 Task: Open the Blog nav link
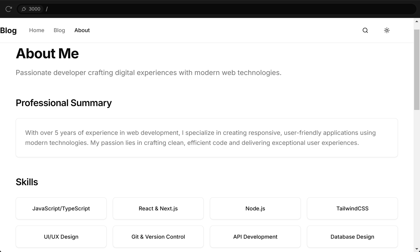59,30
